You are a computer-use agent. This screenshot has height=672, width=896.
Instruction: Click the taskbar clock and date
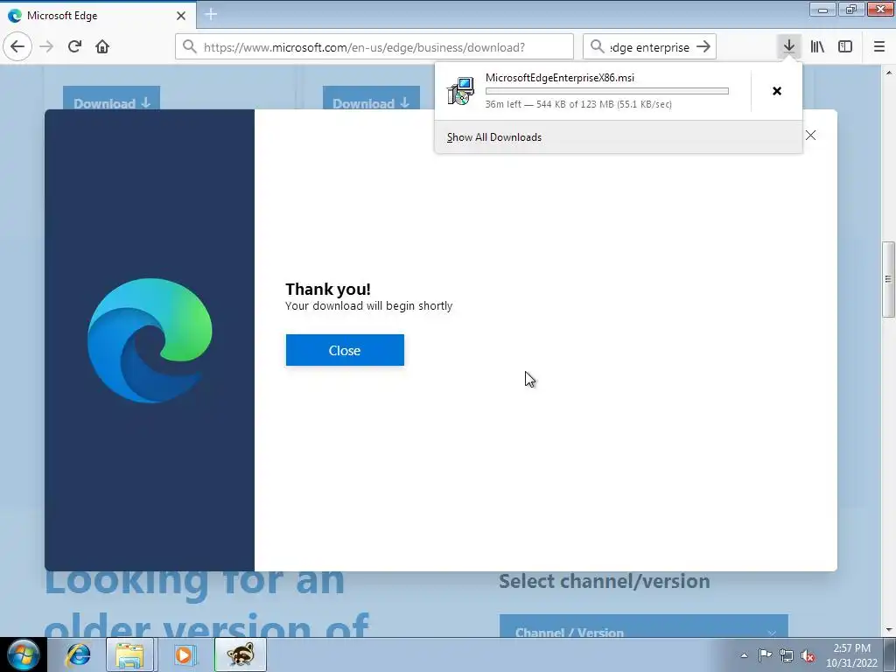[852, 655]
